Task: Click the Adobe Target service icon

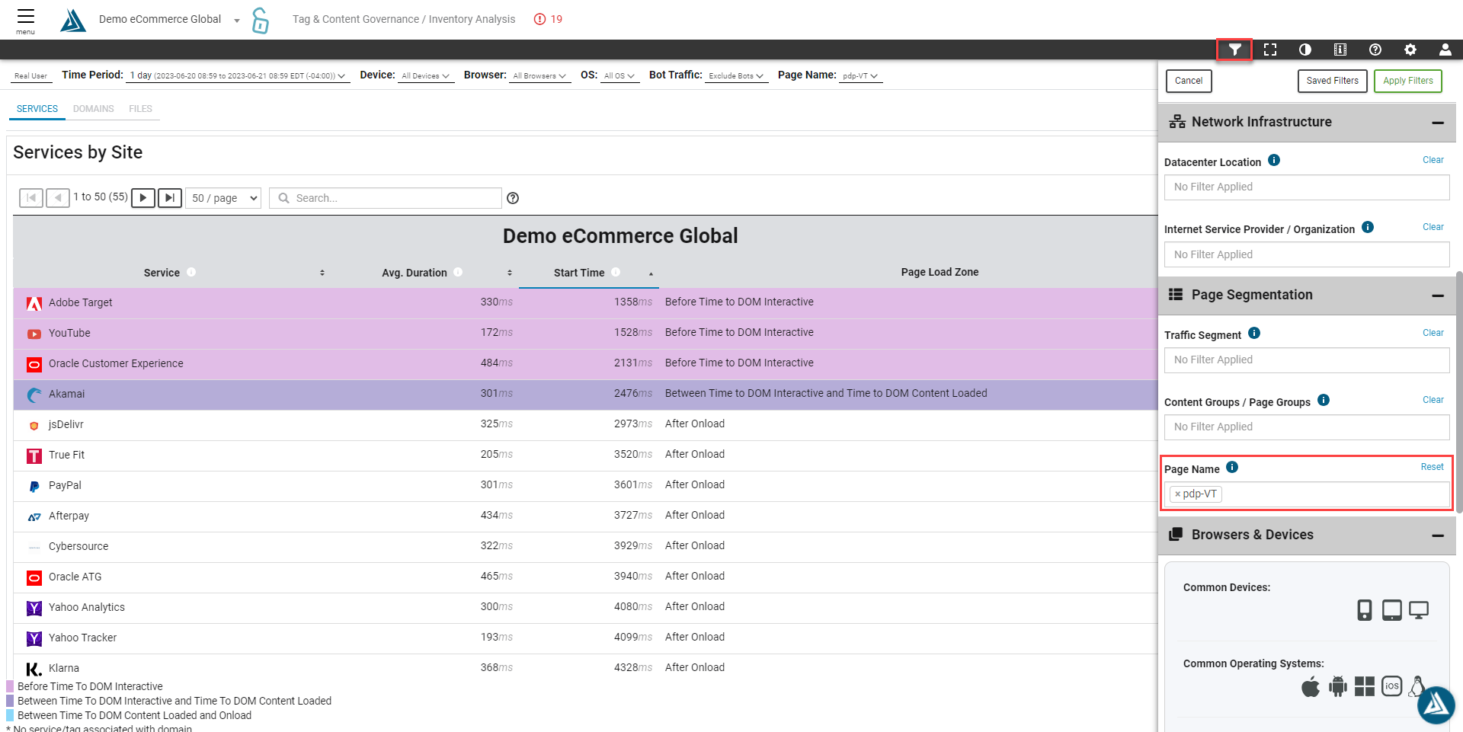Action: (x=34, y=303)
